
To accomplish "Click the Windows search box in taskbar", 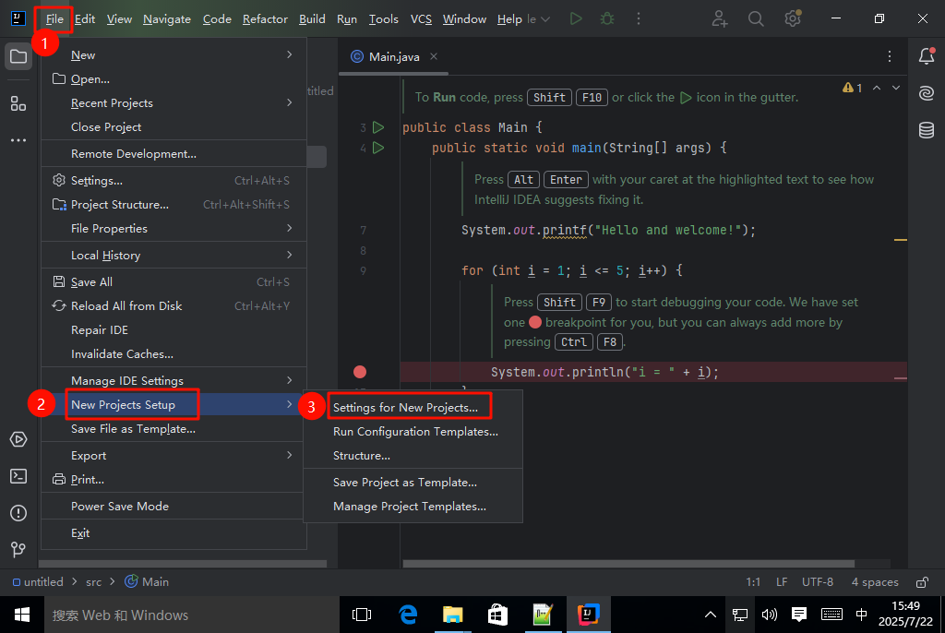I will [192, 615].
